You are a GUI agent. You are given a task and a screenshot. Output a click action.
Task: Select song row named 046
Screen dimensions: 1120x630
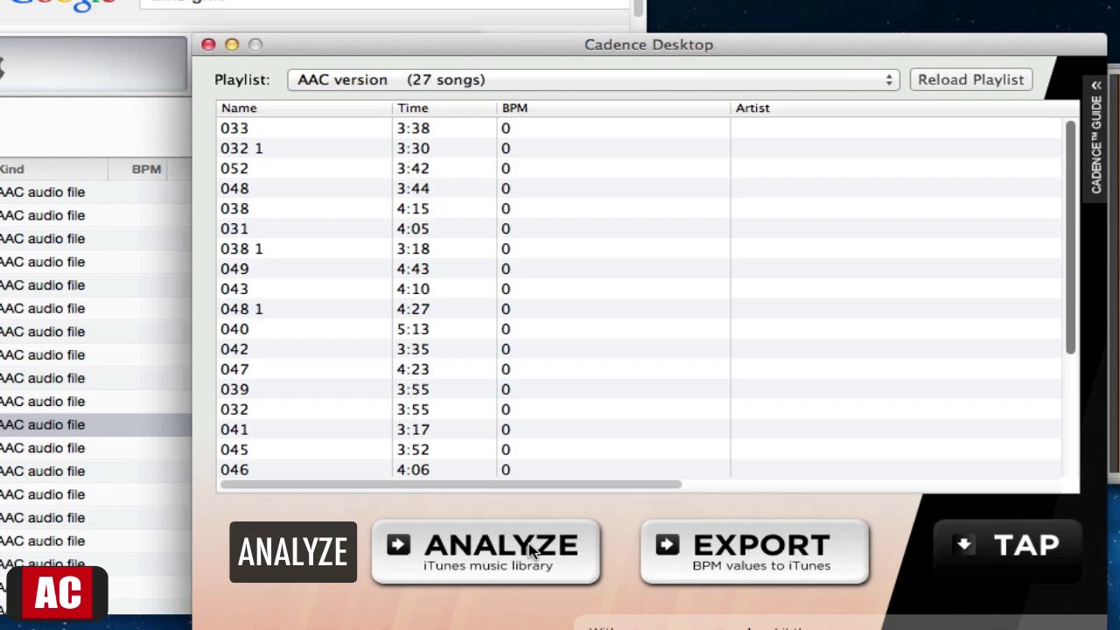(x=639, y=470)
